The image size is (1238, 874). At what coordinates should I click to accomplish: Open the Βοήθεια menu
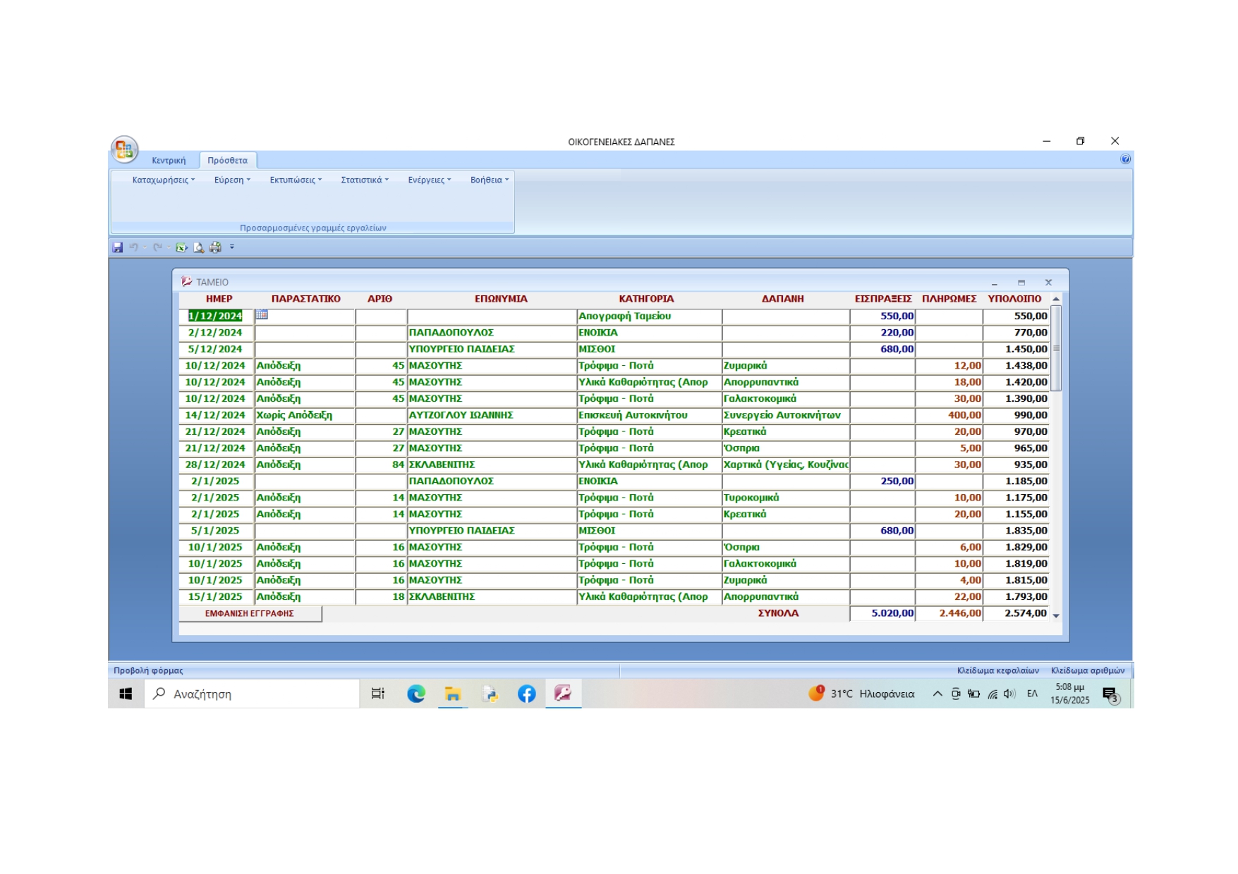pyautogui.click(x=489, y=180)
